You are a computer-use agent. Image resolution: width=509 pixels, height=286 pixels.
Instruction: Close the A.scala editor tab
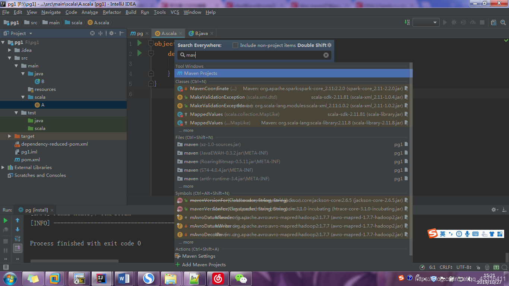click(181, 34)
